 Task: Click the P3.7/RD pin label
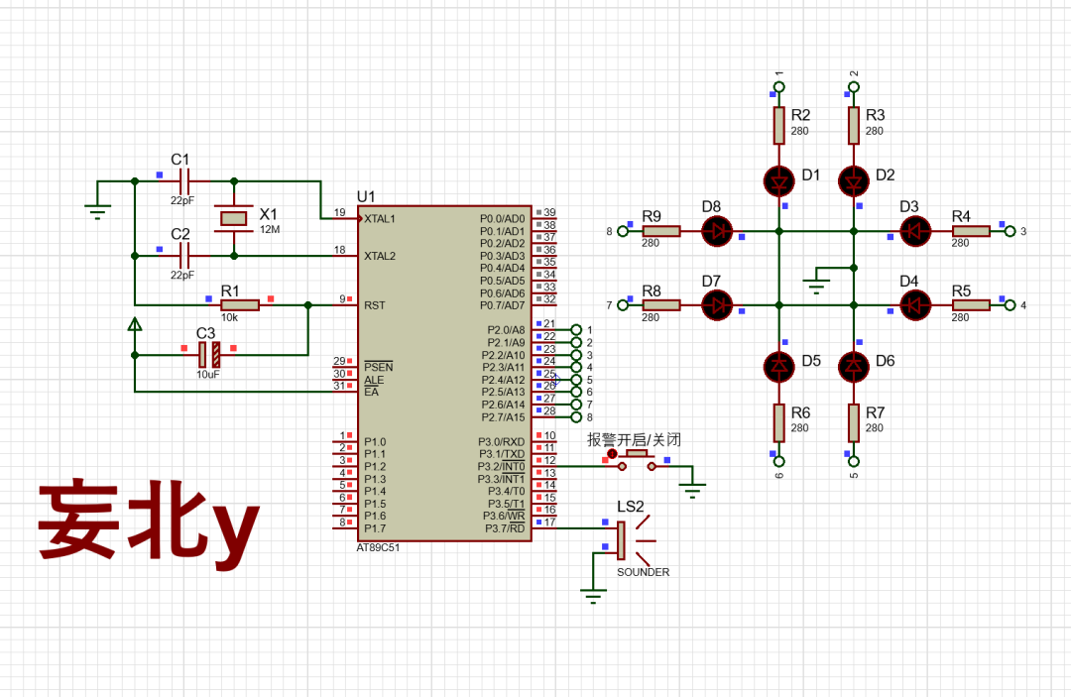(x=505, y=528)
